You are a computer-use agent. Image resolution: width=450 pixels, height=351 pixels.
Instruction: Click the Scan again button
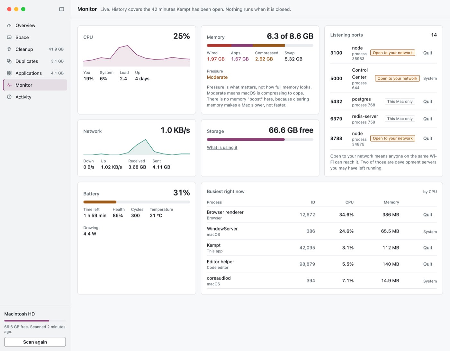(35, 342)
